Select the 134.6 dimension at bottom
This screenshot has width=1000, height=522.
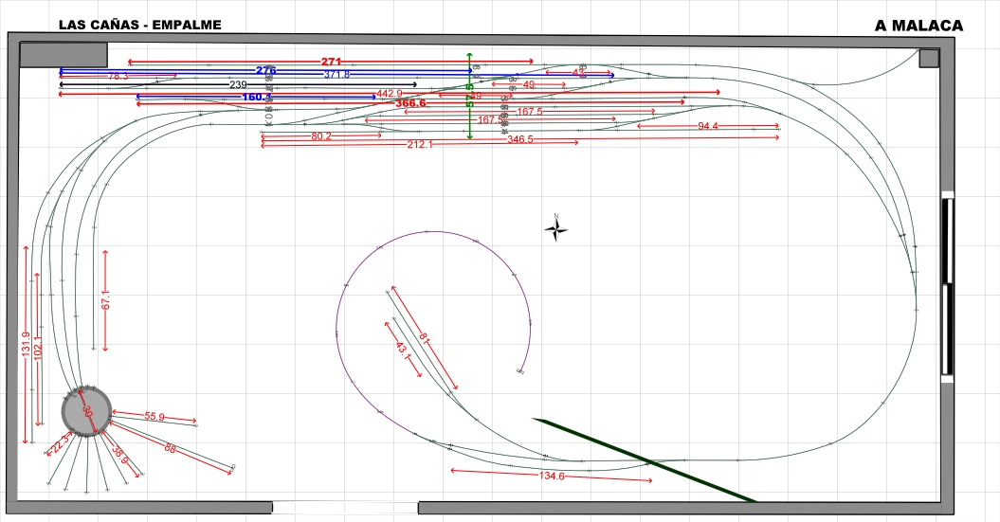552,477
